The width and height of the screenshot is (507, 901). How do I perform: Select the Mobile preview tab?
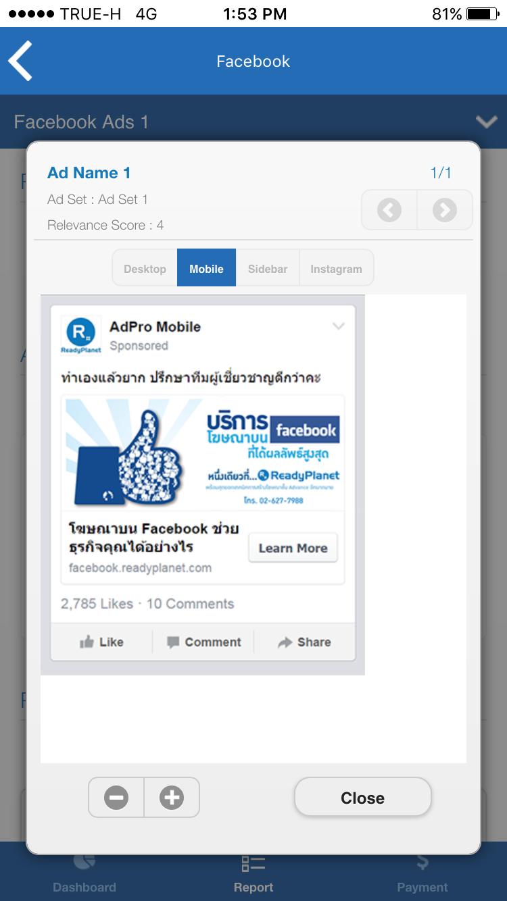[206, 268]
